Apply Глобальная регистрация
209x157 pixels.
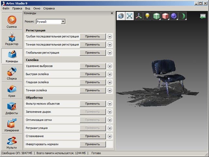click(x=93, y=53)
